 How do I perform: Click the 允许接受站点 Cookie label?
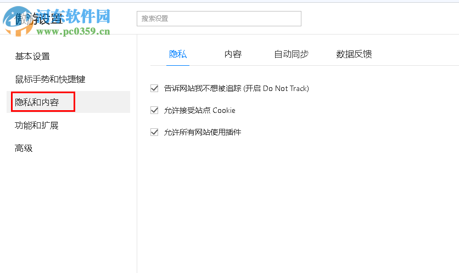tap(200, 110)
